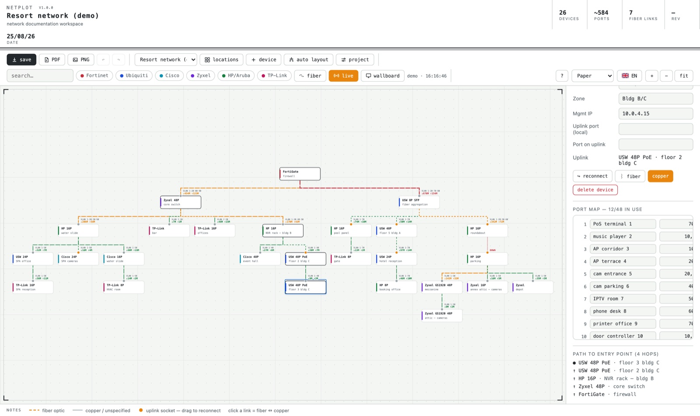Switch language with the EN flag button
This screenshot has width=700, height=416.
tap(630, 76)
